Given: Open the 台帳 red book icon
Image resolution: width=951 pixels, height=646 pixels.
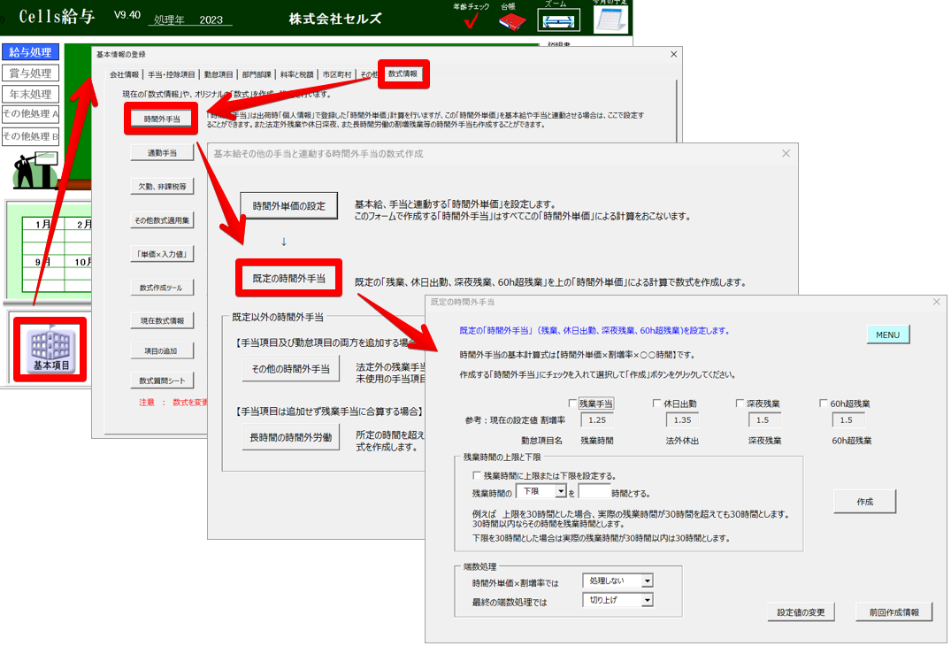Looking at the screenshot, I should pyautogui.click(x=512, y=22).
